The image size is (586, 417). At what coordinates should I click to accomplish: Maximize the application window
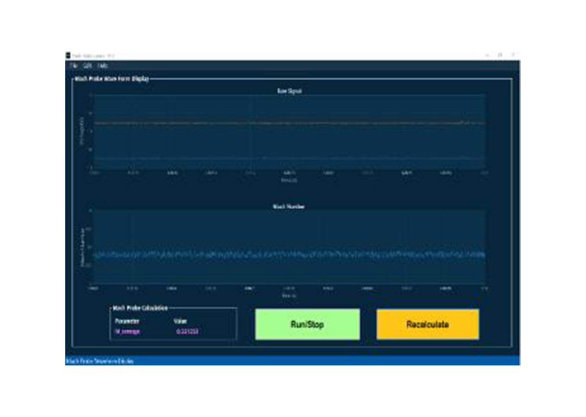tap(500, 55)
